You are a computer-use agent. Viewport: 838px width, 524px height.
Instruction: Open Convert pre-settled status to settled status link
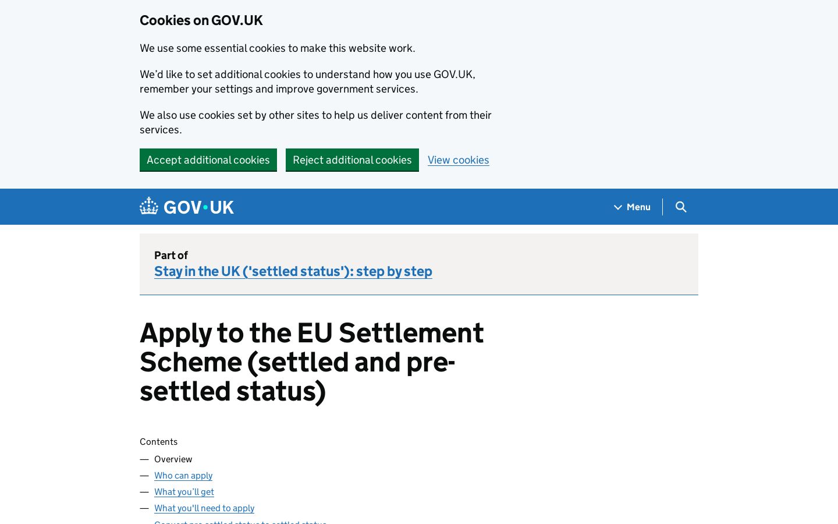(240, 522)
